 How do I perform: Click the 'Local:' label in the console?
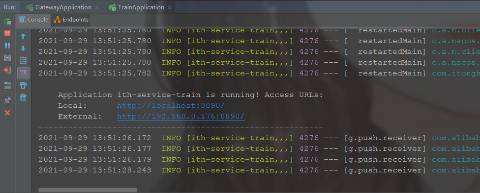coord(73,105)
